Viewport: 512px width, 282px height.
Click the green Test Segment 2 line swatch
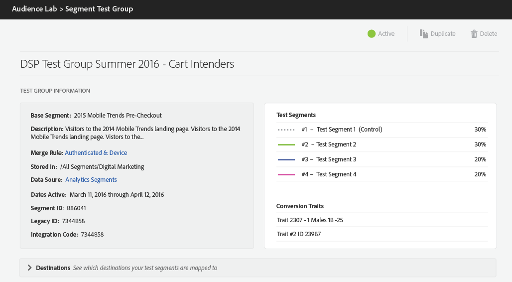(286, 144)
